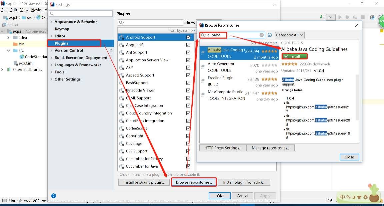This screenshot has height=206, width=384.
Task: Click the blue help question mark icon
Action: tap(54, 196)
